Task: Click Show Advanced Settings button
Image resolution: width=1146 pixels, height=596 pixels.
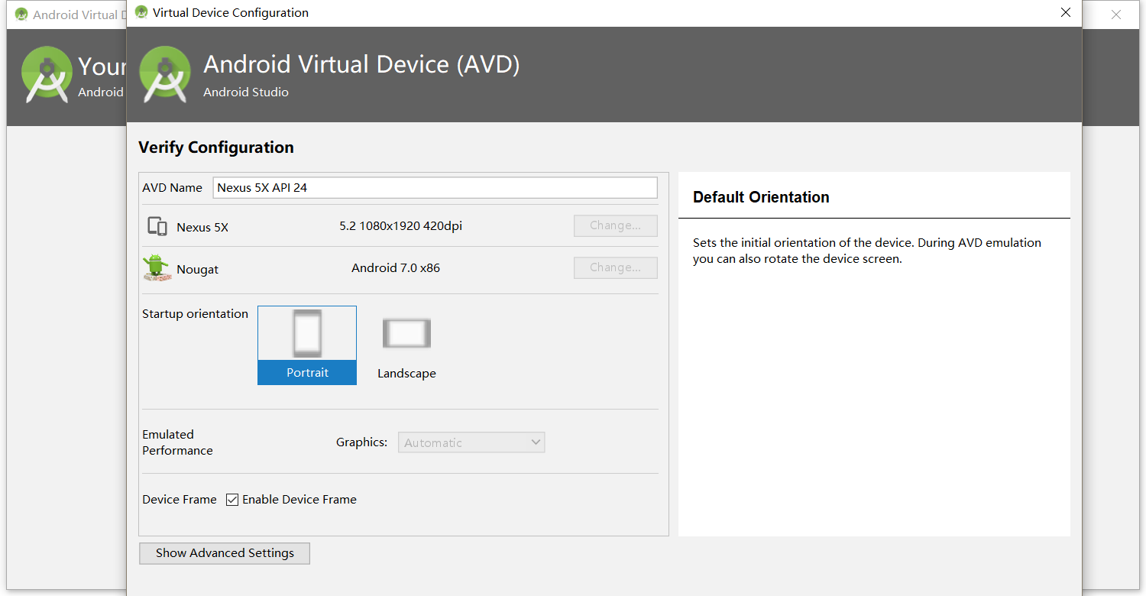Action: click(225, 553)
